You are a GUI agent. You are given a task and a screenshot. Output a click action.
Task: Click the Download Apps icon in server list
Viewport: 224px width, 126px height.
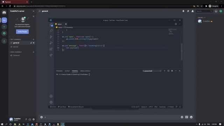(4, 41)
